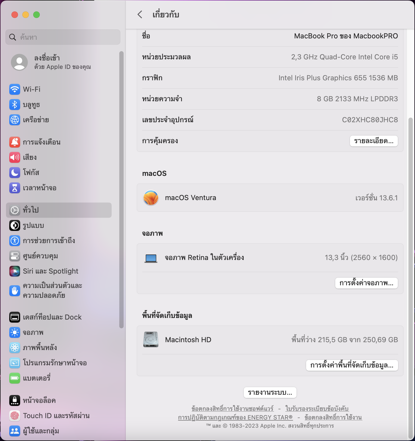Open regulatory certification link ใบรับรองระเบียบข้อบังคับ
This screenshot has height=441, width=415.
tap(317, 409)
